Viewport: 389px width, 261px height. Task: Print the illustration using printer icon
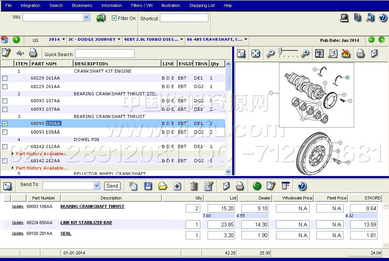click(360, 53)
